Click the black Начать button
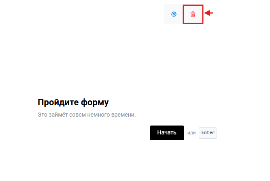The image size is (270, 181). [167, 132]
